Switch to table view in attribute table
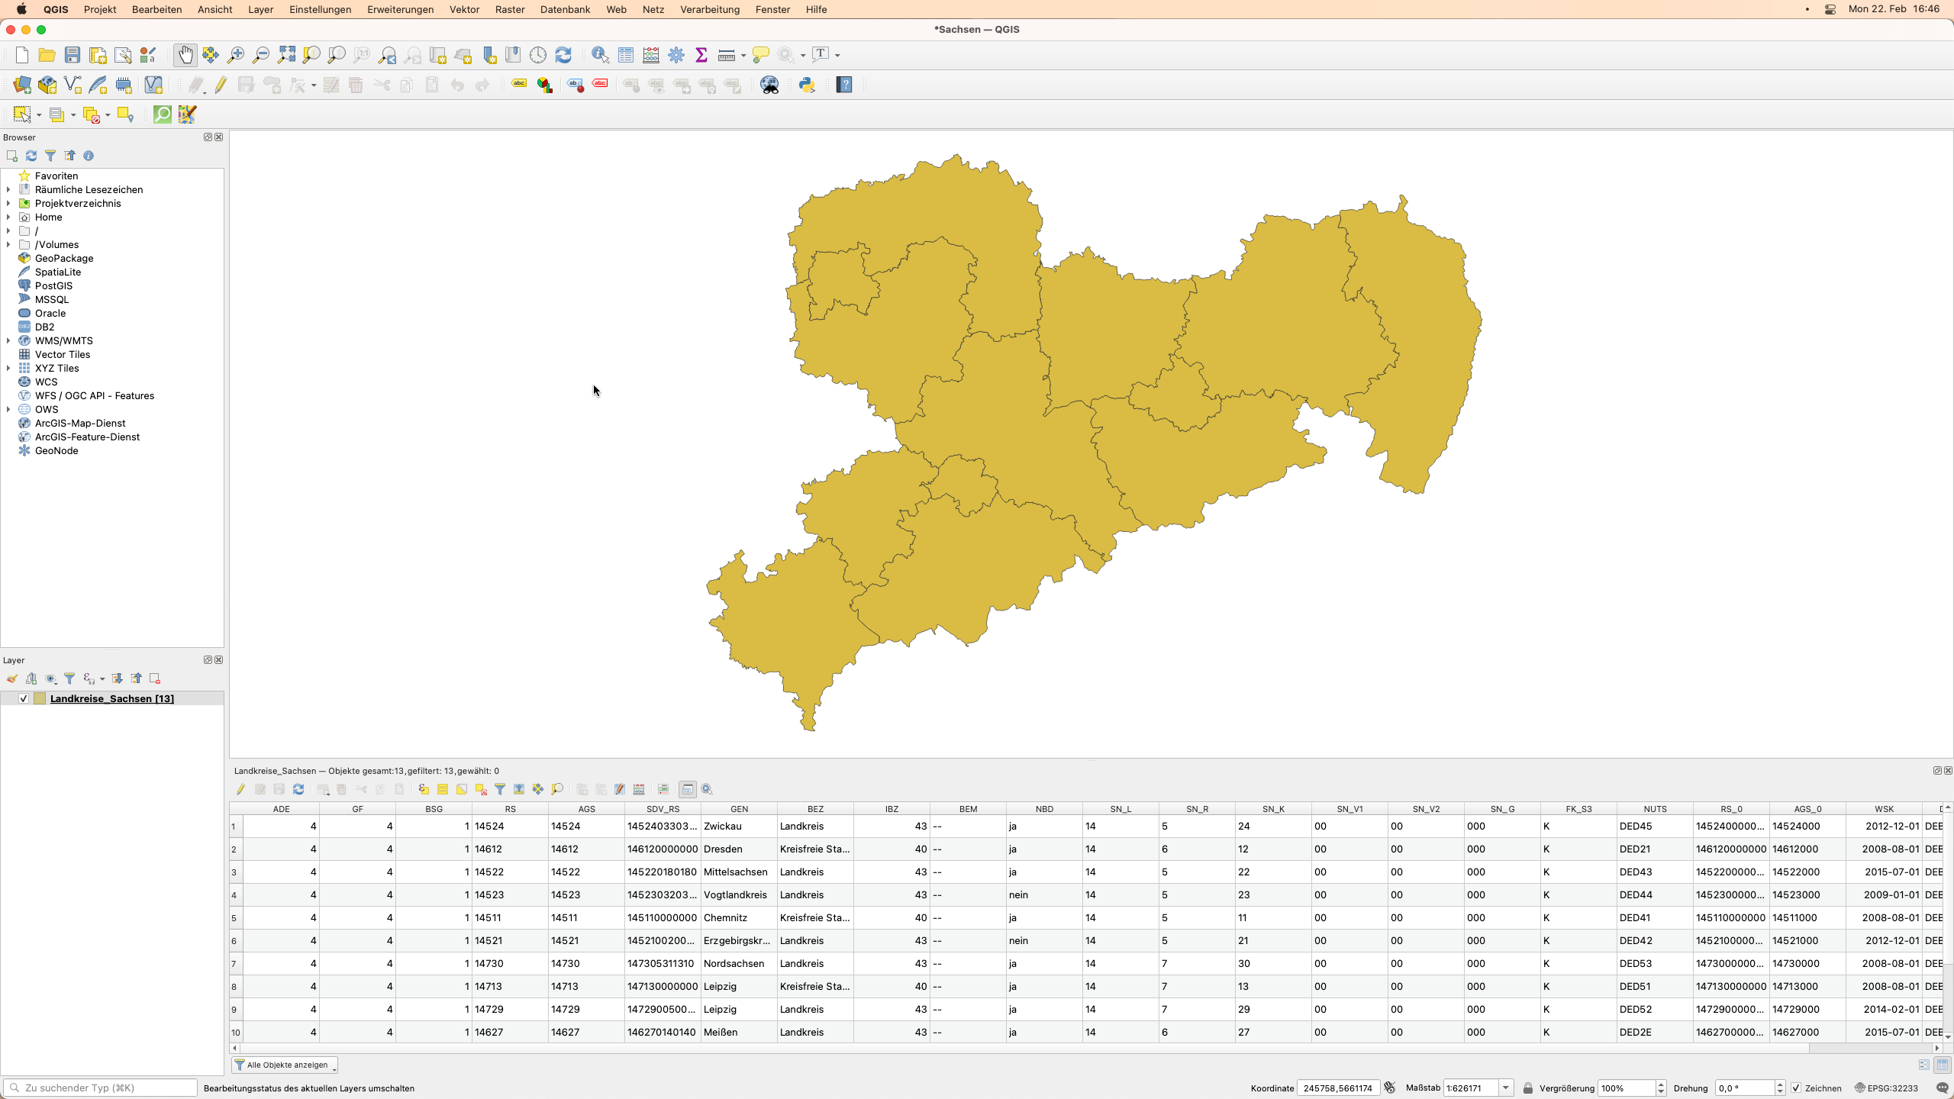Viewport: 1954px width, 1099px height. [x=1943, y=1065]
